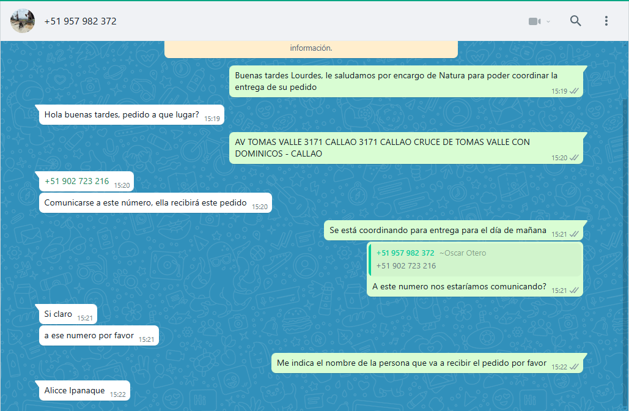
Task: Select the 'Si claro' message bubble
Action: click(59, 314)
